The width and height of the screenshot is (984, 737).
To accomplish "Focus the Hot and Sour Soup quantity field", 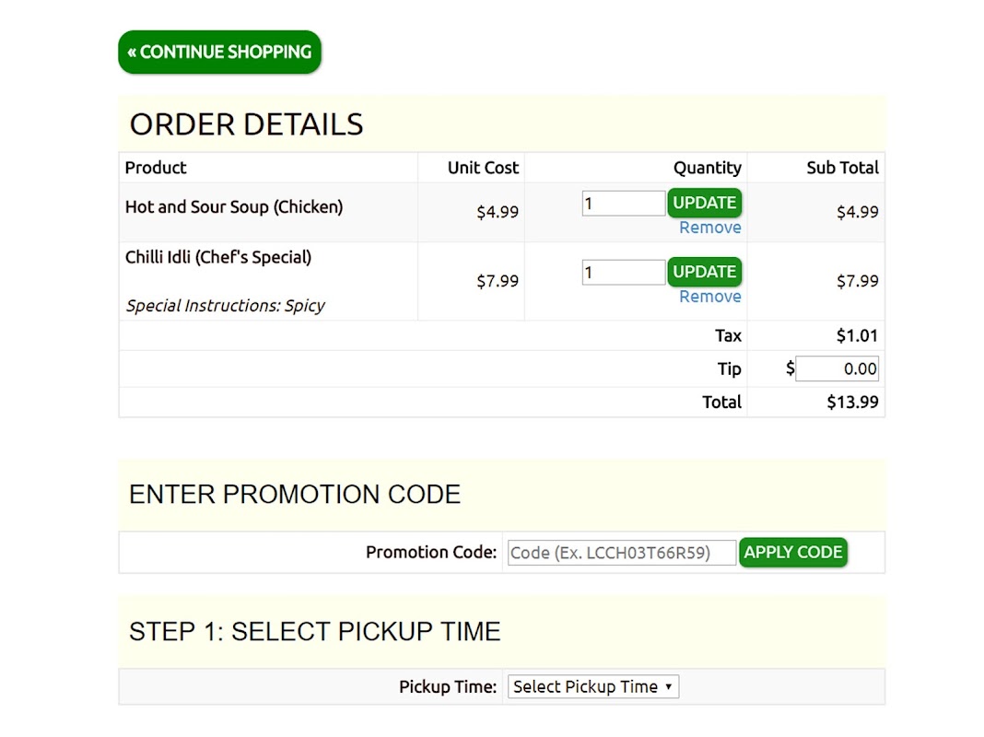I will 623,203.
